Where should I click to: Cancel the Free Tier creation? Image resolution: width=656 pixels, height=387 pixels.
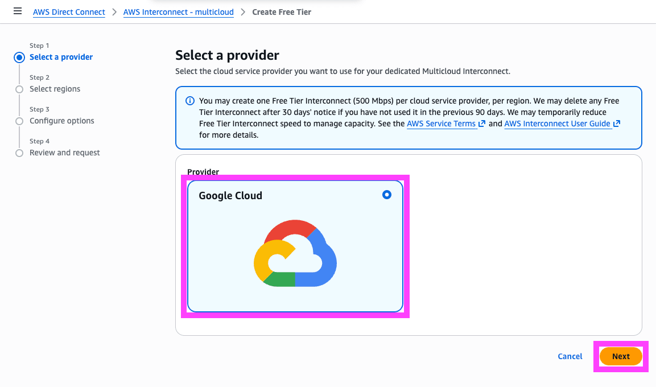(x=570, y=356)
